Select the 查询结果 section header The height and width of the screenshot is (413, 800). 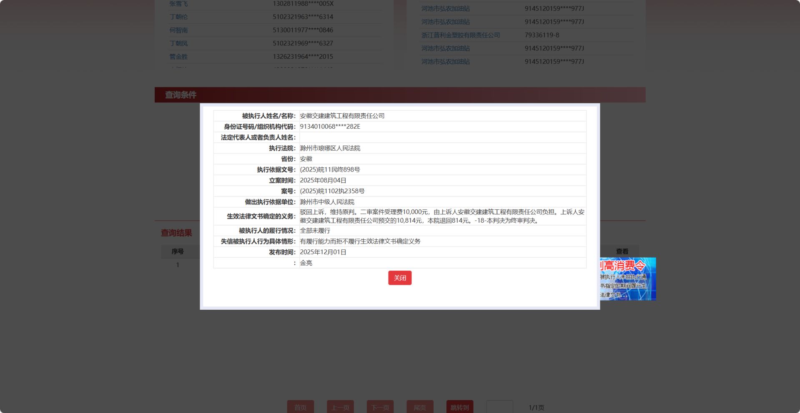pyautogui.click(x=176, y=233)
